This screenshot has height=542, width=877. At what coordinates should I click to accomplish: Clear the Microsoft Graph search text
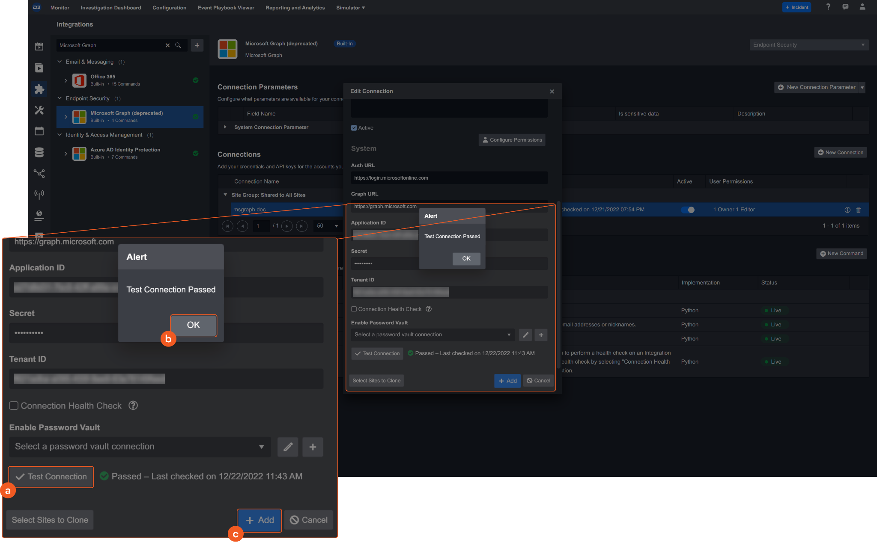click(x=167, y=45)
